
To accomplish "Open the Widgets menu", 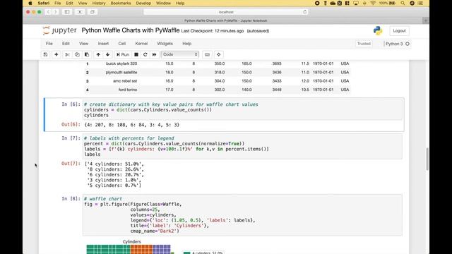I will coord(165,44).
